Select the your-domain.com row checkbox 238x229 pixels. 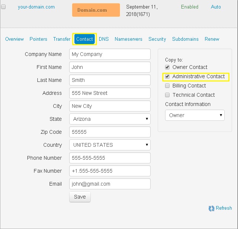click(x=3, y=7)
